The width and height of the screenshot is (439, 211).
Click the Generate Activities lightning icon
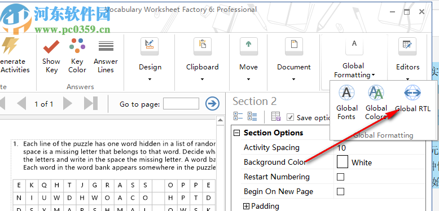click(x=10, y=46)
